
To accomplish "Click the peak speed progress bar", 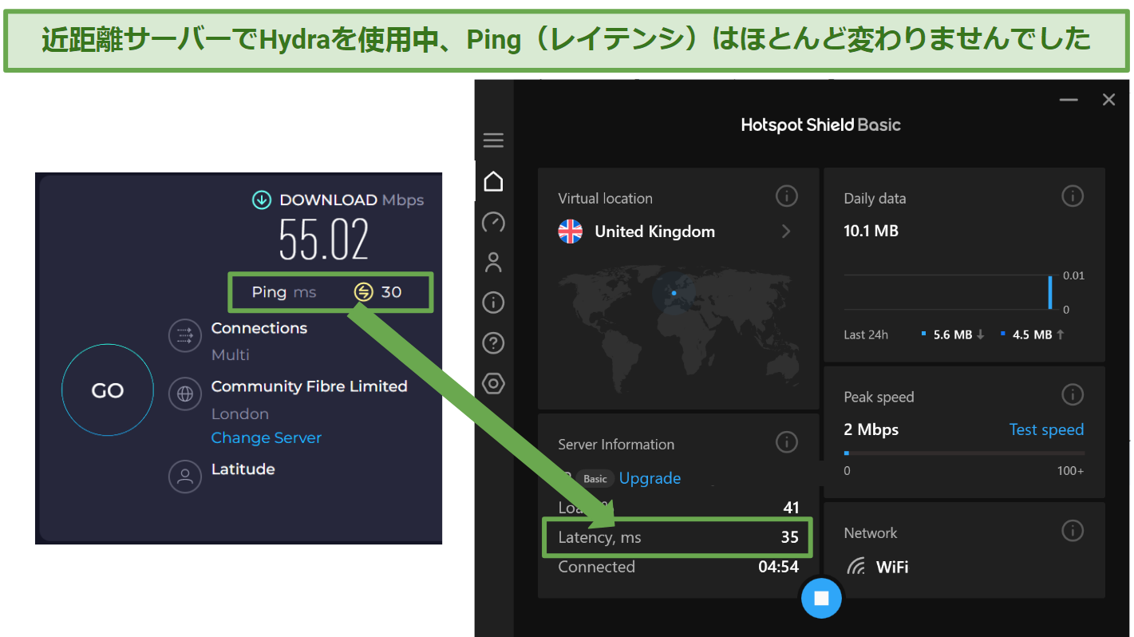I will coord(964,453).
